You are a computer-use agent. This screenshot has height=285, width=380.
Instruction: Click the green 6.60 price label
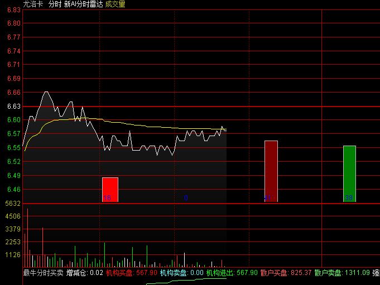(14, 120)
